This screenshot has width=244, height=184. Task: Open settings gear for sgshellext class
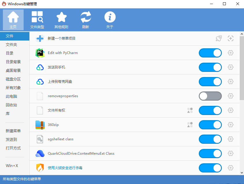point(230,139)
